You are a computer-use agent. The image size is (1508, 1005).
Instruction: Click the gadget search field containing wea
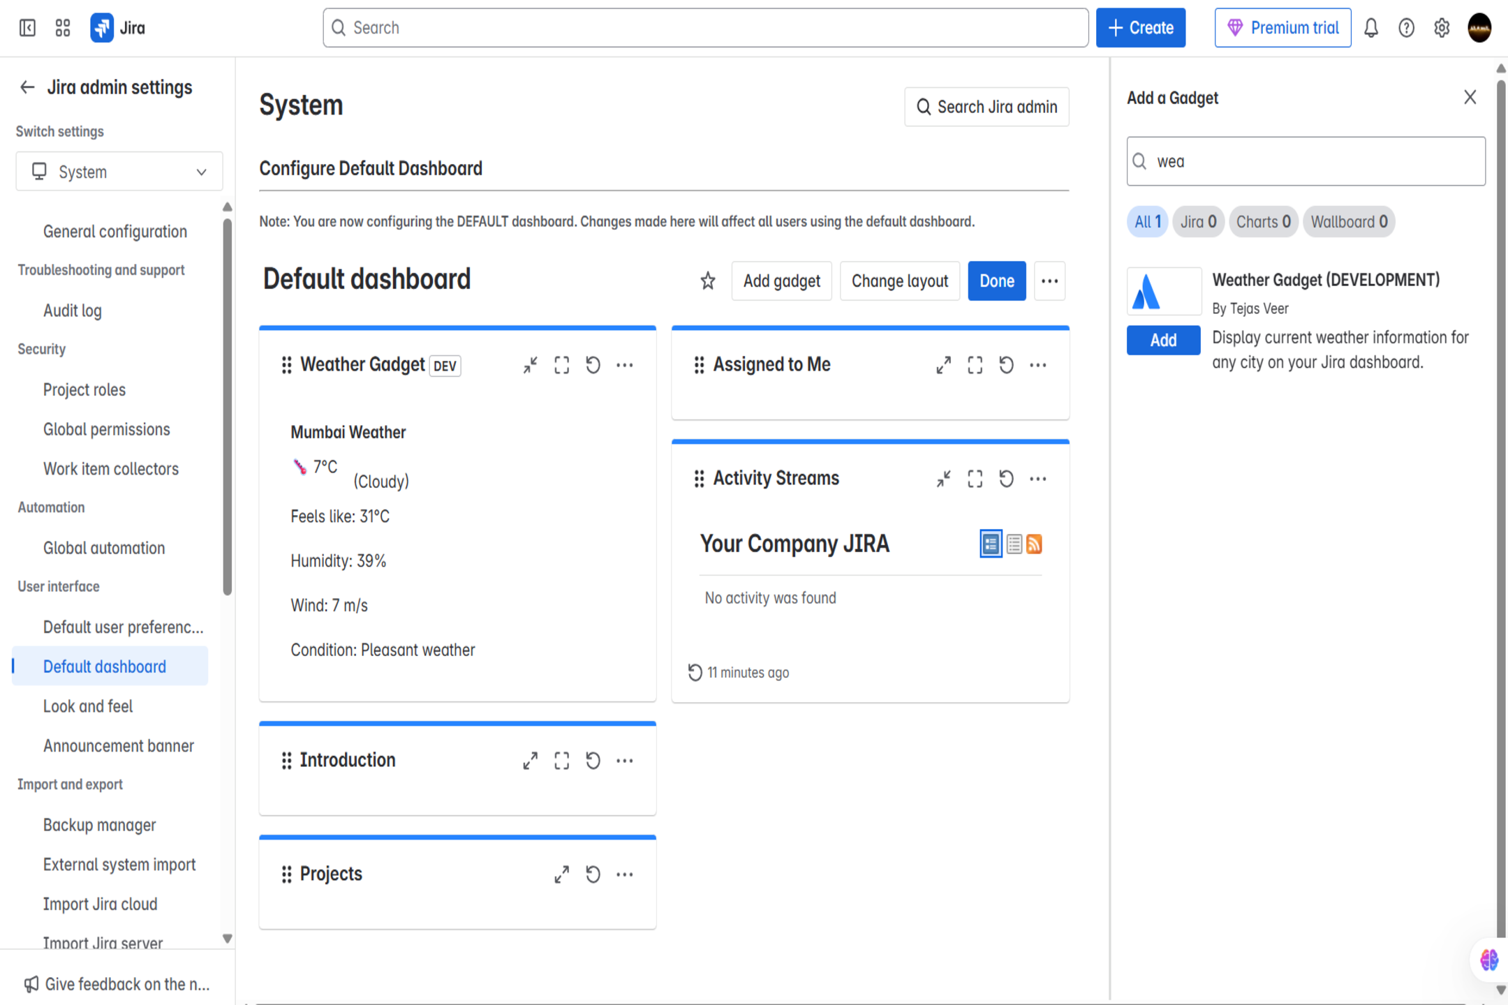[1306, 161]
